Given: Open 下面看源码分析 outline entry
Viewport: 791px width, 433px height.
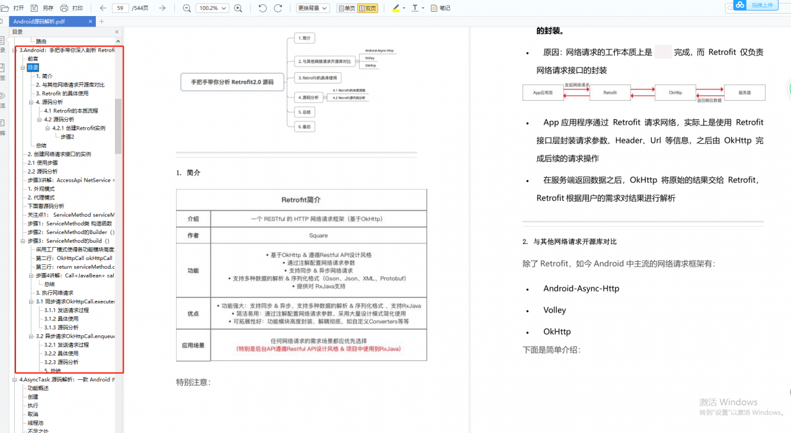Looking at the screenshot, I should click(46, 206).
